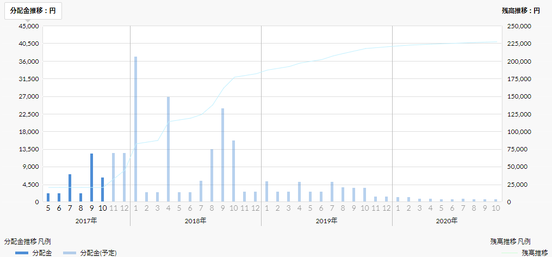Viewport: 552px width, 257px height.
Task: Select the dark blue May 2017 bar
Action: coord(48,198)
